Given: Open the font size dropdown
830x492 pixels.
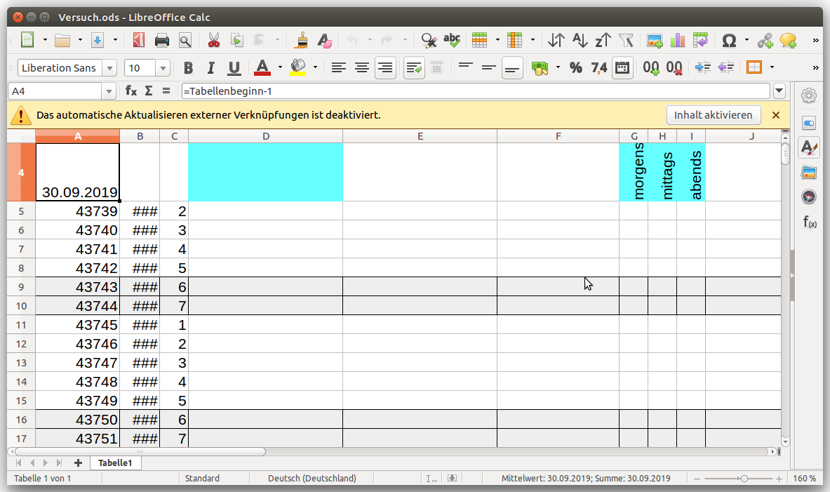Looking at the screenshot, I should (163, 68).
